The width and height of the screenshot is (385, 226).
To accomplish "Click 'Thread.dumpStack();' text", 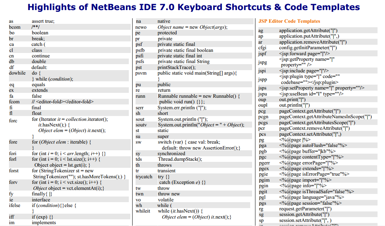I will [x=180, y=159].
